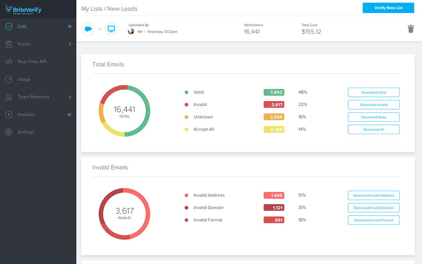422x264 pixels.
Task: Click the Accept All label
Action: tap(204, 129)
